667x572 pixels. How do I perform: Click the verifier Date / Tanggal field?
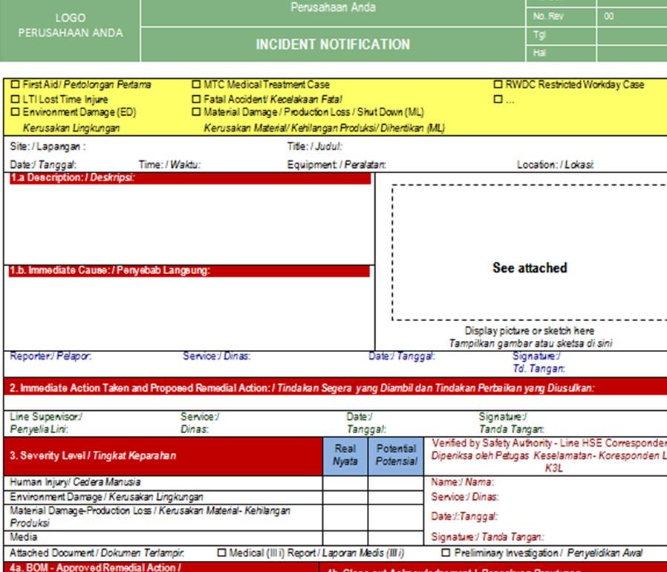464,517
